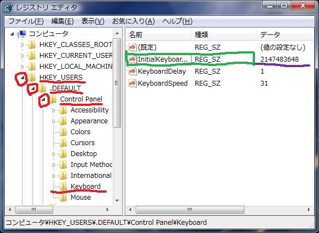
Task: Click the Mouse folder icon
Action: pos(63,198)
